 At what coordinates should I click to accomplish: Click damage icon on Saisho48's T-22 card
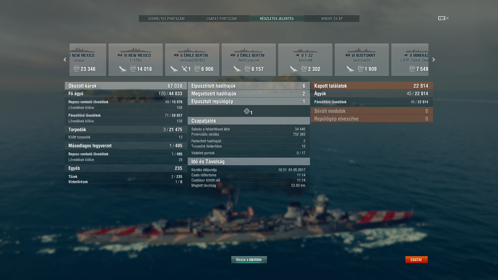(304, 69)
